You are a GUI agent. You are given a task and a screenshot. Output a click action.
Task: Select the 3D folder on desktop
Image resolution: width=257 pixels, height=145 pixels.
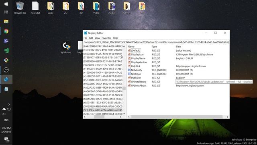point(81,8)
